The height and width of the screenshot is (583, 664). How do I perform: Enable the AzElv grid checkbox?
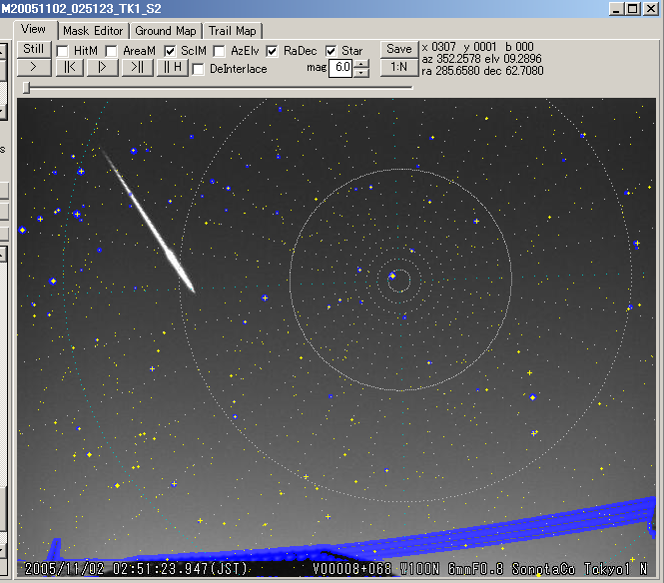click(220, 51)
